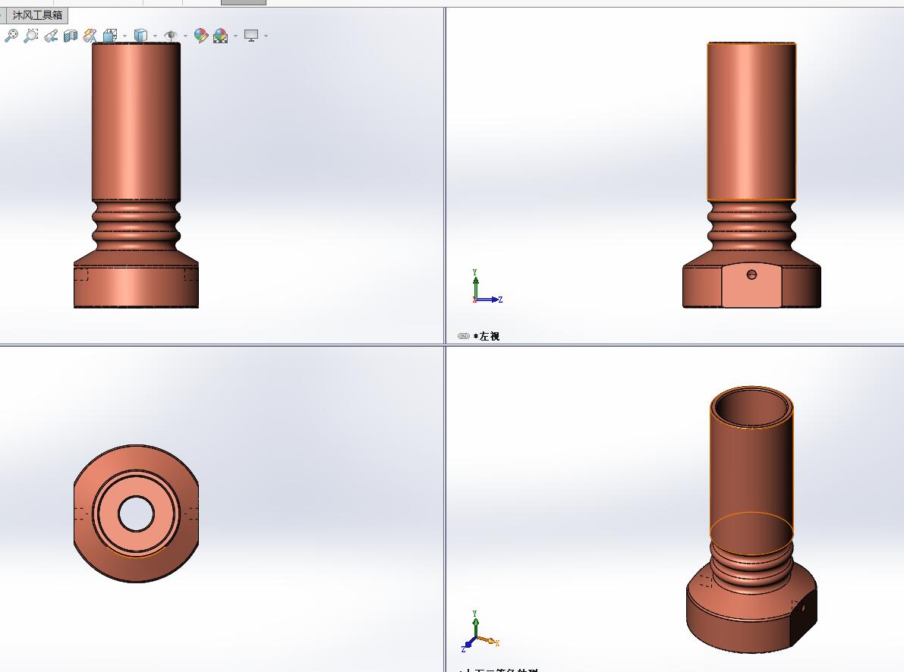Click the Z axis of left-view triad
The image size is (904, 672).
coord(490,300)
